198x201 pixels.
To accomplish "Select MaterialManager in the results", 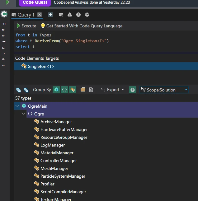I will click(57, 153).
